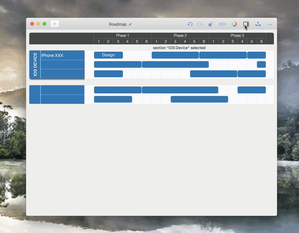This screenshot has width=299, height=233.
Task: Select the Phase 1 header
Action: [x=122, y=35]
